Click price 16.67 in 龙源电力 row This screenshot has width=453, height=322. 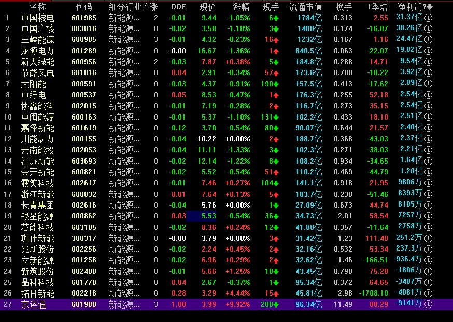(207, 51)
